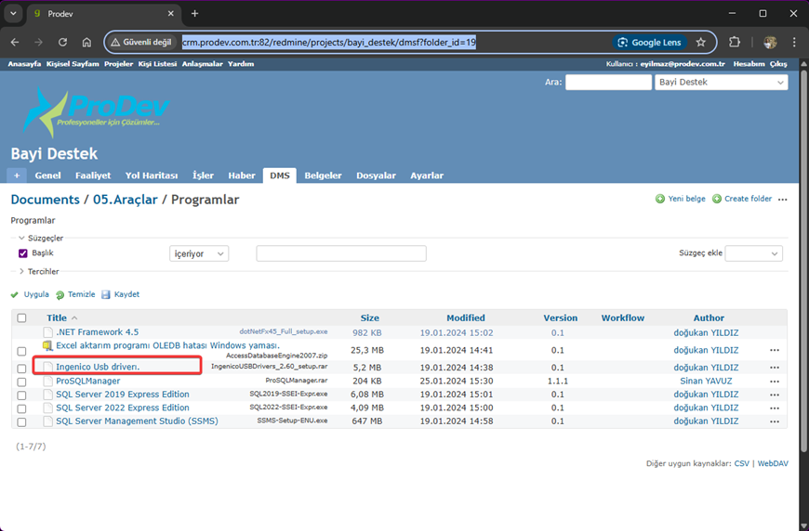The height and width of the screenshot is (531, 809).
Task: Open the Yol Haritası tab
Action: tap(152, 175)
